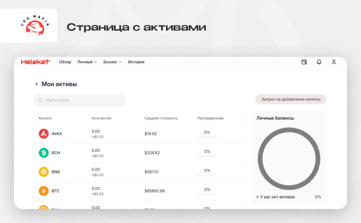
Task: Click the Личные балансы donut chart
Action: [x=289, y=158]
